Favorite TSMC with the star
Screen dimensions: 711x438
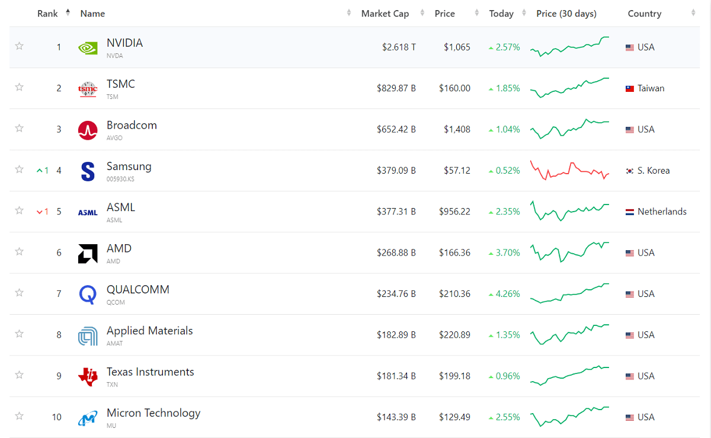click(x=19, y=87)
